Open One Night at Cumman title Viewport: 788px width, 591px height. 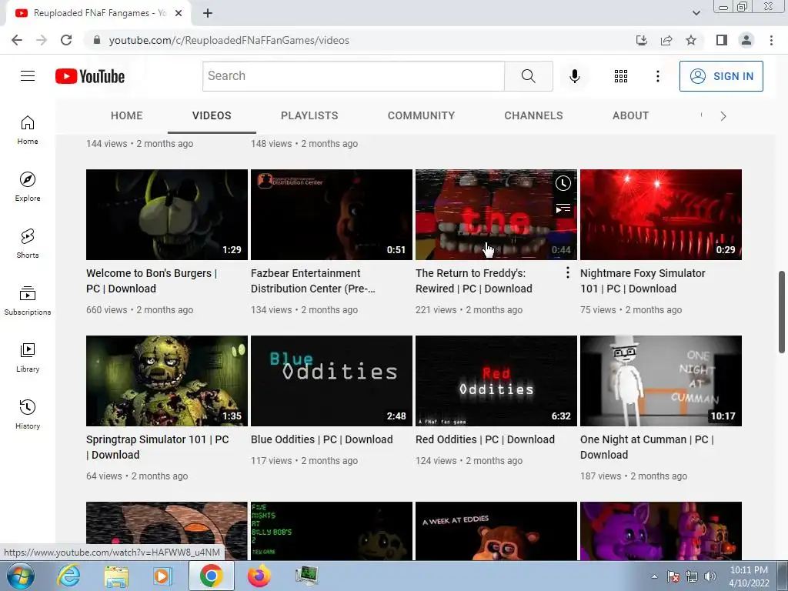click(x=647, y=447)
